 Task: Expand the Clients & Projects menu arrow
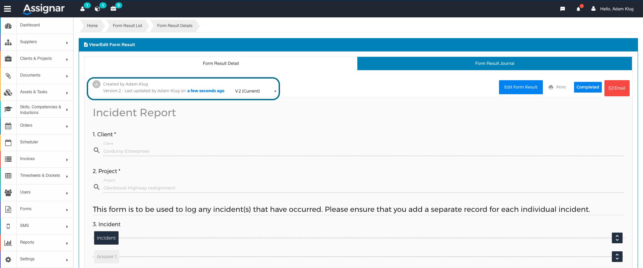67,59
